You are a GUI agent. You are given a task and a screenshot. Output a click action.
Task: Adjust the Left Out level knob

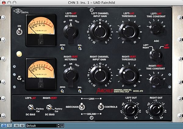[131, 109]
